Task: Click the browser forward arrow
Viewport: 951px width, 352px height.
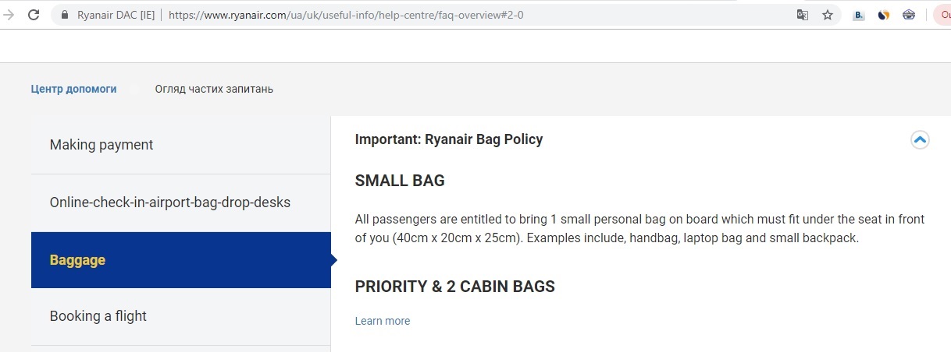Action: [9, 15]
